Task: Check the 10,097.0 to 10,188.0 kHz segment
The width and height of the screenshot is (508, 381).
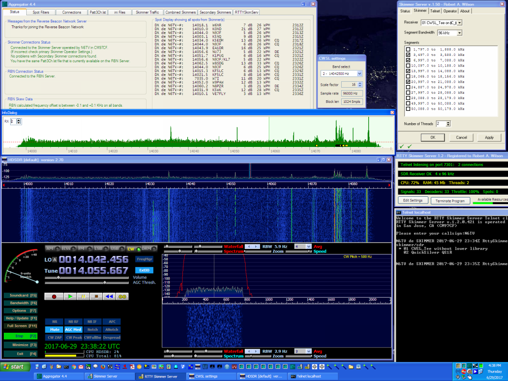Action: point(408,66)
